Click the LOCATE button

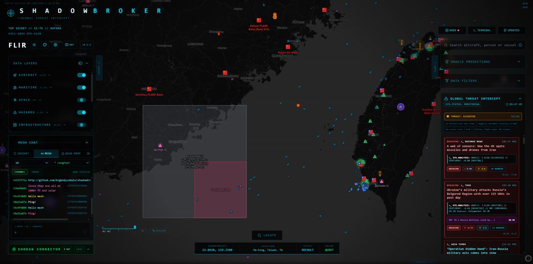point(267,235)
